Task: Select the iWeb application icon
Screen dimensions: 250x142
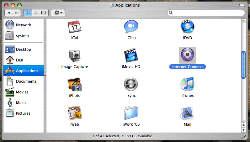Action: (75, 113)
